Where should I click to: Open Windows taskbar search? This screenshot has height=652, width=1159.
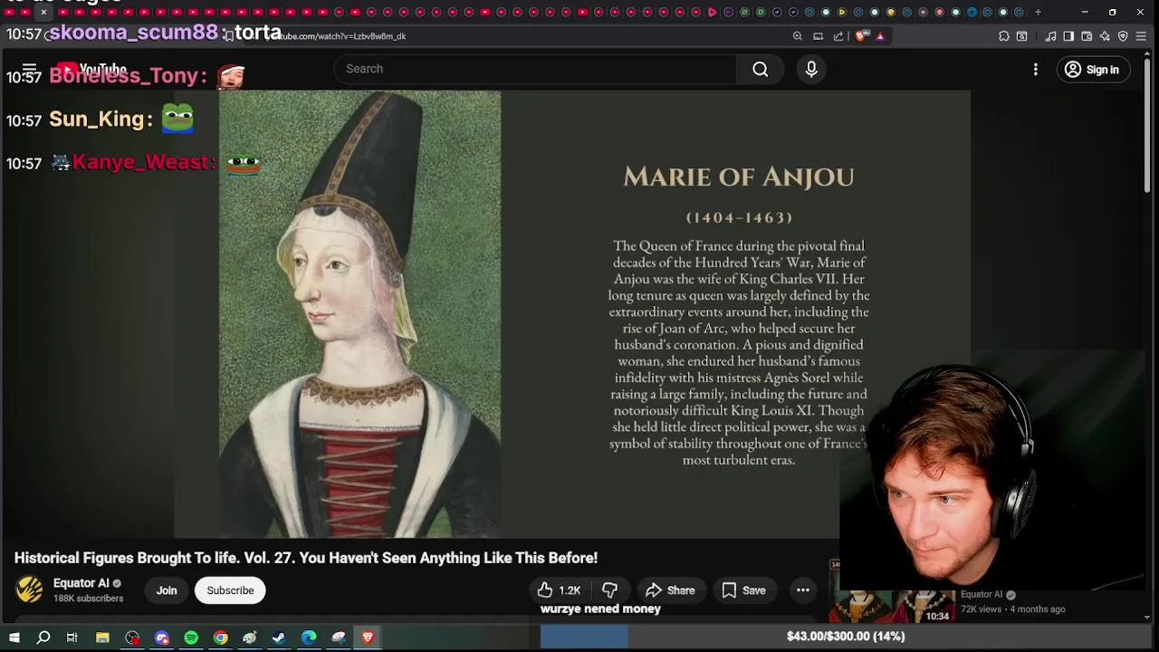[x=43, y=638]
